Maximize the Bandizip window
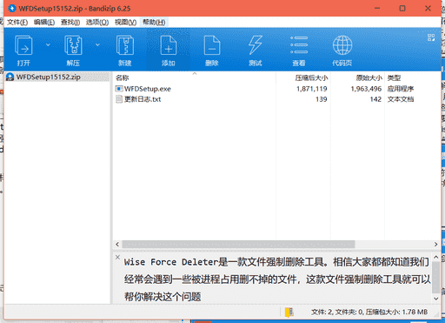445x323 pixels. [x=402, y=9]
